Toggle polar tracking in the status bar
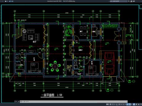The image size is (142, 106). tap(119, 104)
